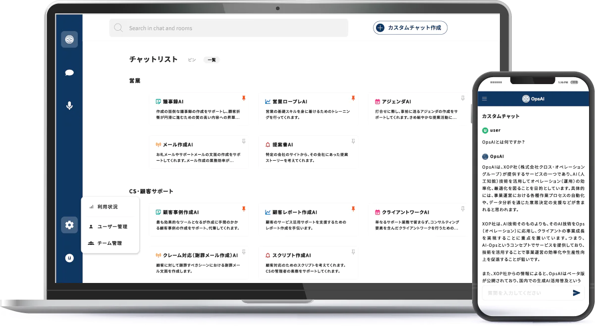Click the 提案書AI bell icon
Viewport: 595px width, 326px height.
point(268,144)
